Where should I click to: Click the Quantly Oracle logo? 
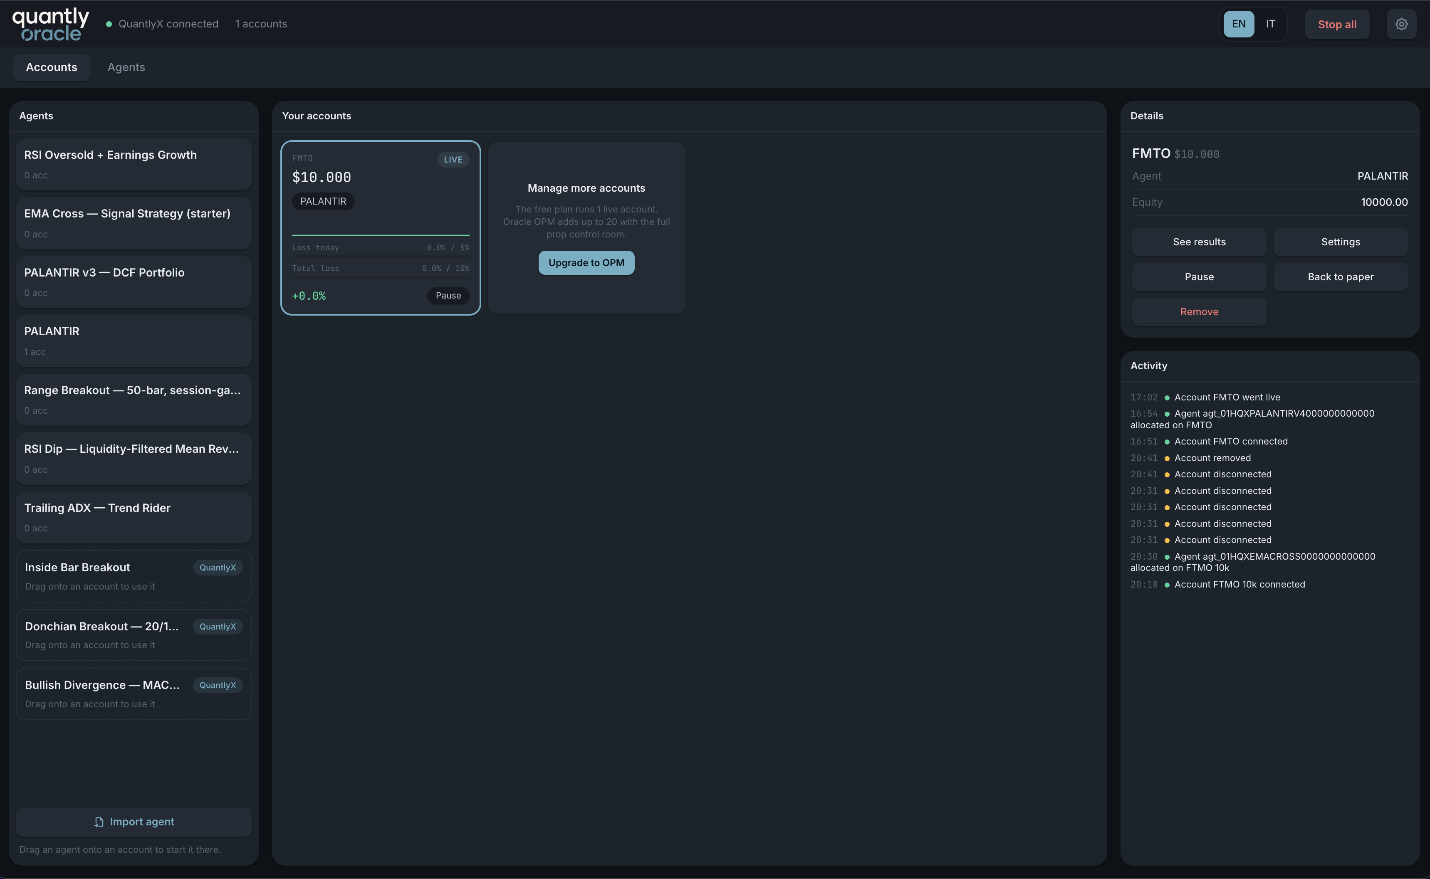[x=51, y=25]
